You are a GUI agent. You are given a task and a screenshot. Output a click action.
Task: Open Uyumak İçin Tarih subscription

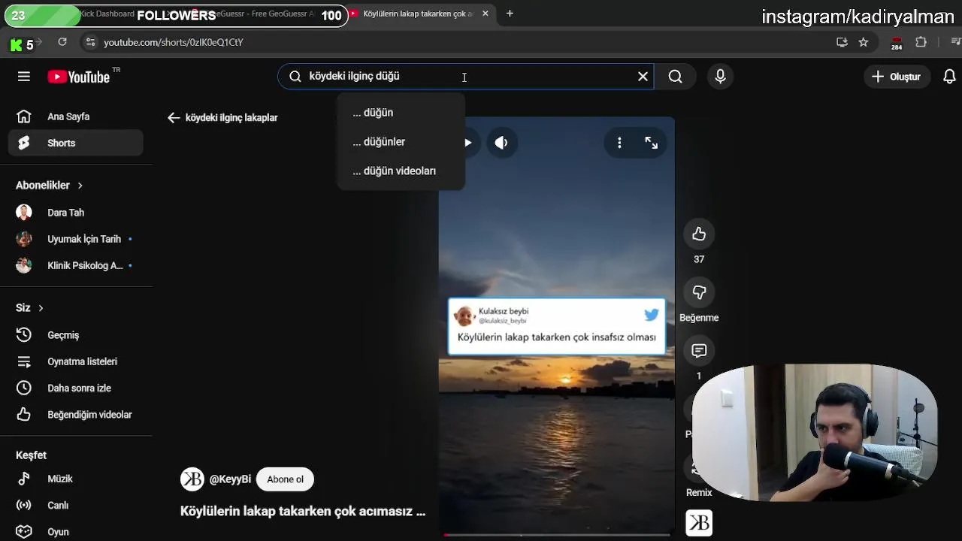point(76,239)
